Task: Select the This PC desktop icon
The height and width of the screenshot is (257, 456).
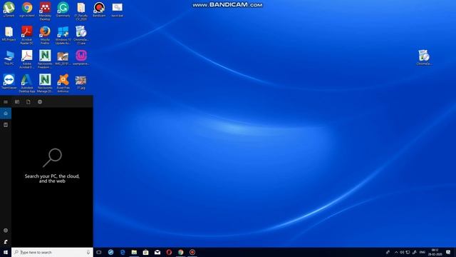Action: (x=9, y=58)
